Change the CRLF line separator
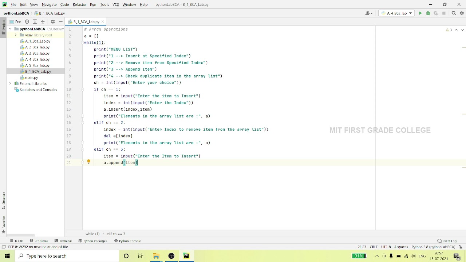 pyautogui.click(x=374, y=247)
